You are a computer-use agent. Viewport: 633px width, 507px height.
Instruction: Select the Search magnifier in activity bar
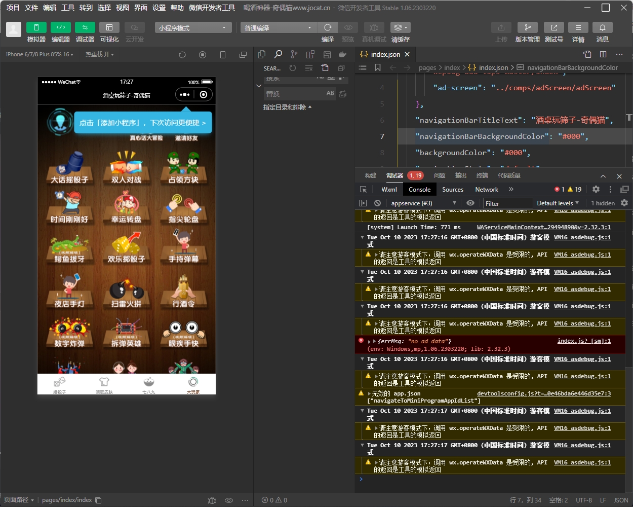(278, 54)
